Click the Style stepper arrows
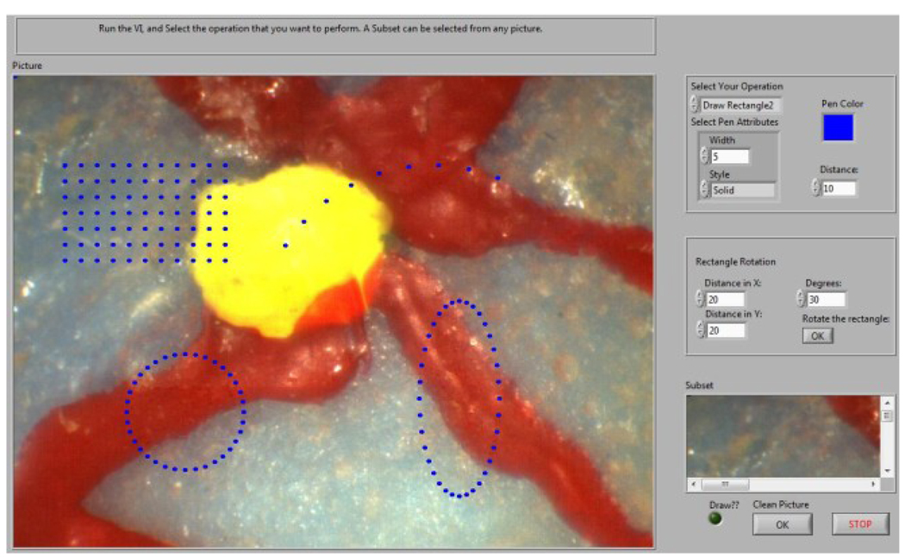Viewport: 905px width, 557px height. point(704,190)
